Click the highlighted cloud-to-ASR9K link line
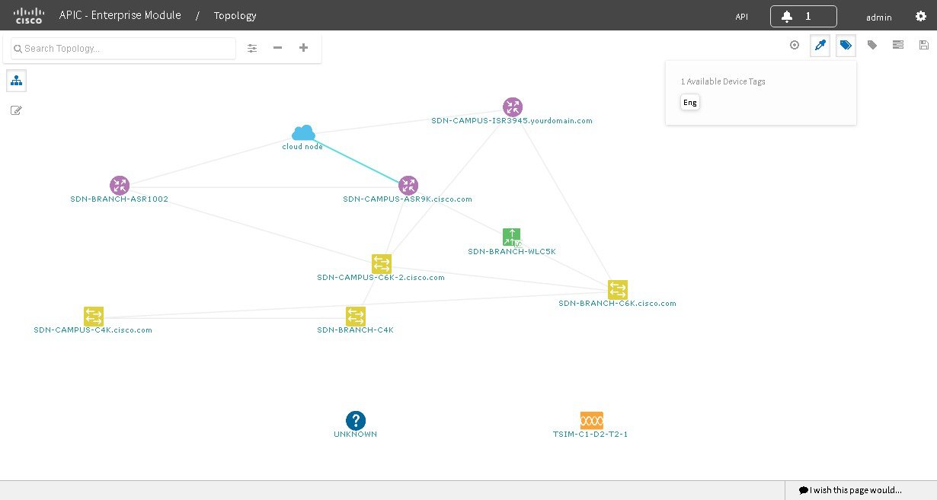The height and width of the screenshot is (500, 937). click(356, 162)
